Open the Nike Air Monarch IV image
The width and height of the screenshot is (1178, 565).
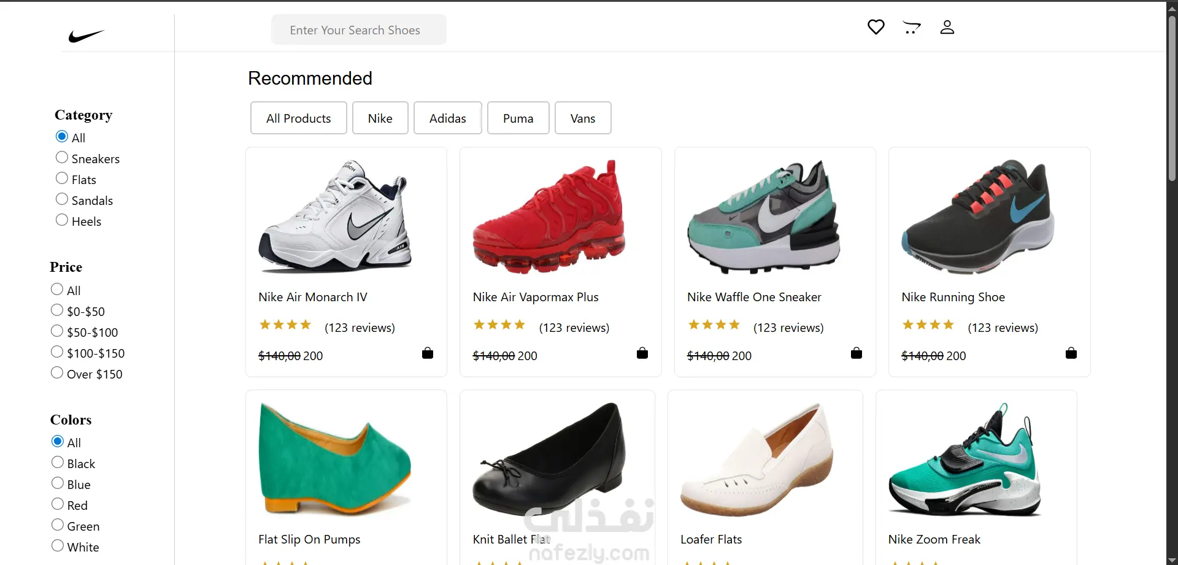335,217
